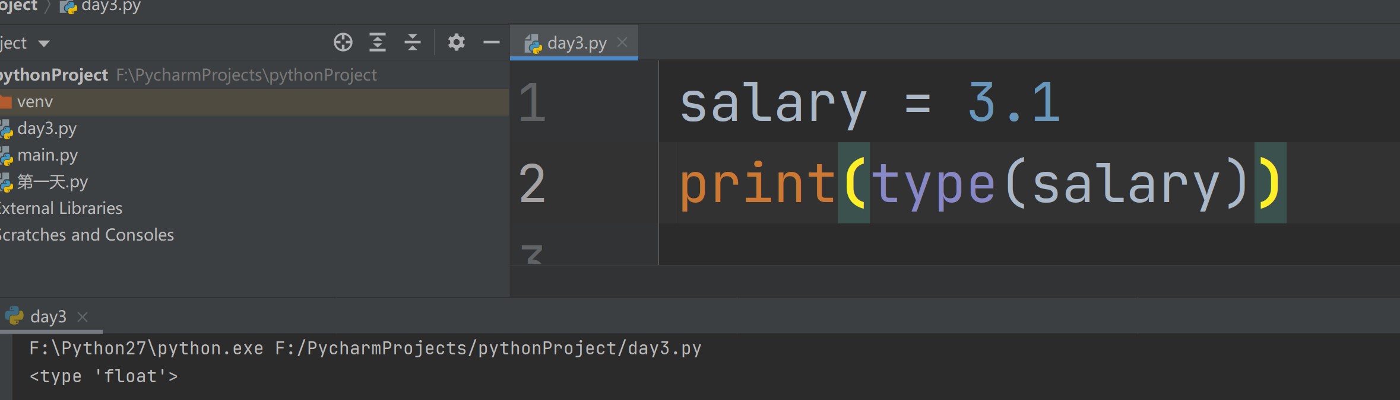Hide the Project tool window with minus icon
This screenshot has width=1400, height=400.
pyautogui.click(x=491, y=43)
